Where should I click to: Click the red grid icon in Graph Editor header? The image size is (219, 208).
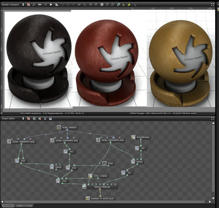(28, 119)
